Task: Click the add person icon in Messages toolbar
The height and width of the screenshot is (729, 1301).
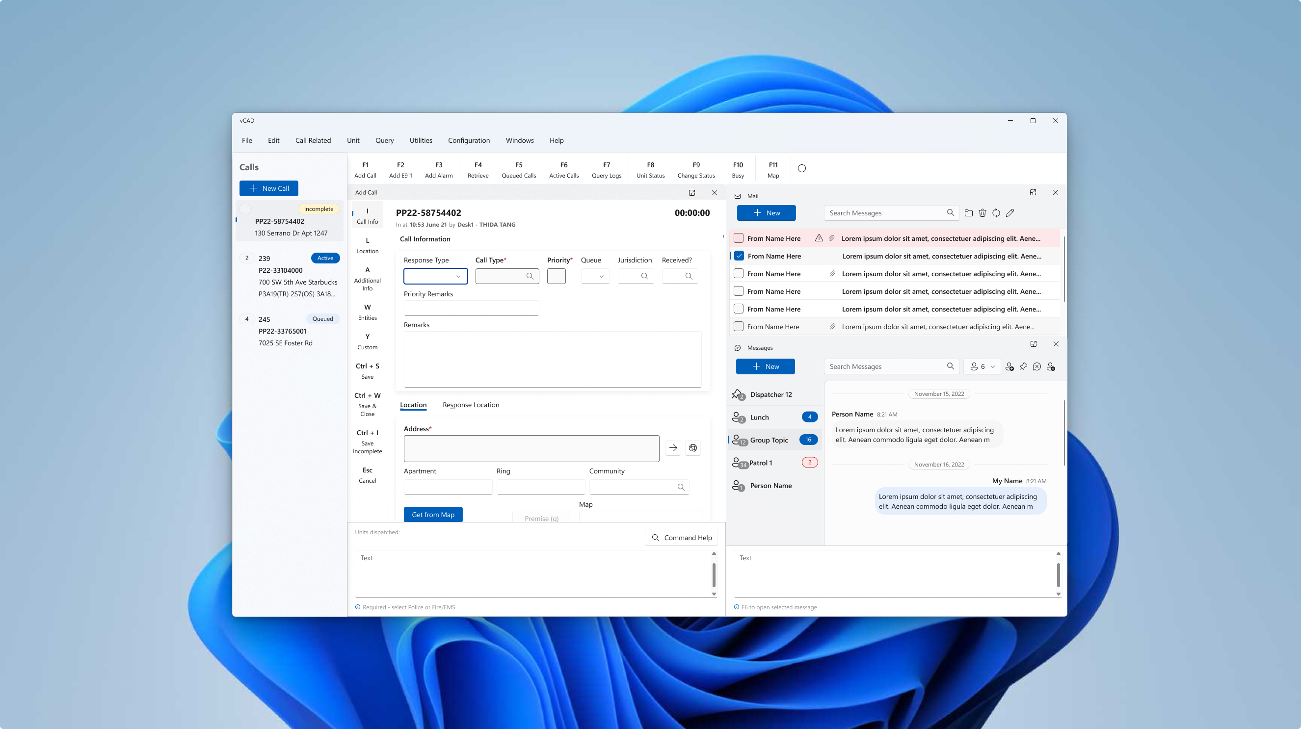Action: [1009, 366]
